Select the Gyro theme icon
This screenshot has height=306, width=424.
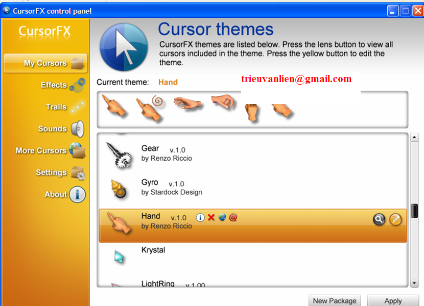(119, 188)
